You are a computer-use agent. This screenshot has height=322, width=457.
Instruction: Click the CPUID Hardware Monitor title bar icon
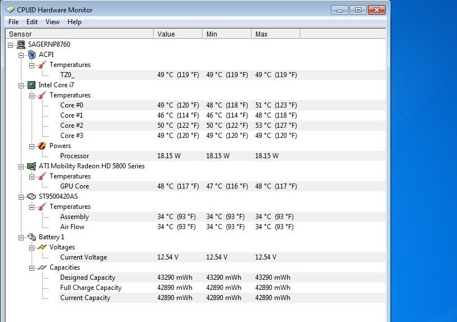point(10,10)
